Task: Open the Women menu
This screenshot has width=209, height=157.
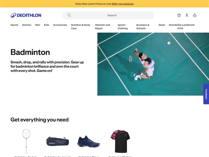Action: [27, 25]
